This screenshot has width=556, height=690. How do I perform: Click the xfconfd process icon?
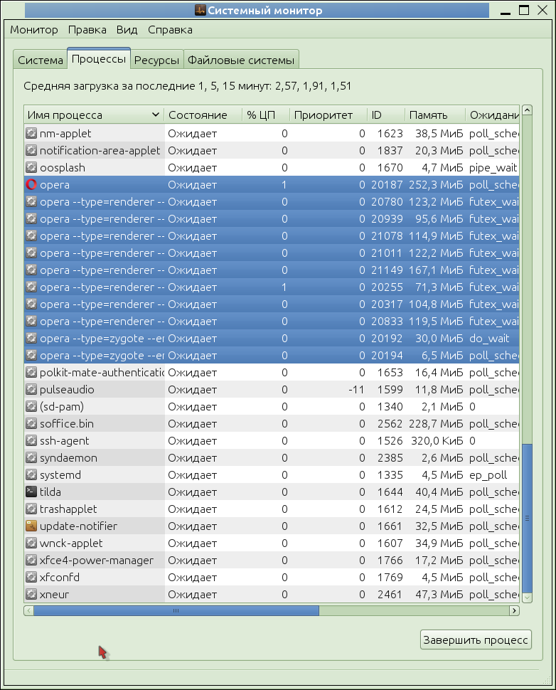(31, 578)
